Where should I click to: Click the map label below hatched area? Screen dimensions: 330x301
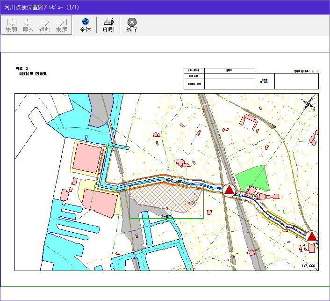[166, 217]
